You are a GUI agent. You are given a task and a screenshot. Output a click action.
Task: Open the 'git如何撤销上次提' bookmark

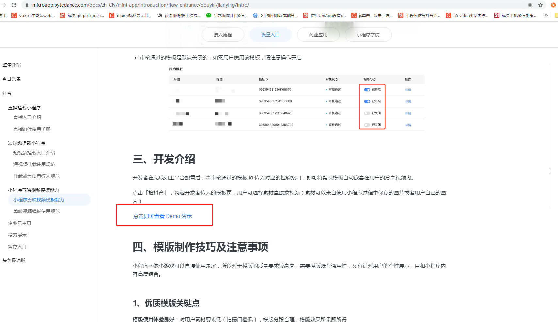[x=179, y=15]
